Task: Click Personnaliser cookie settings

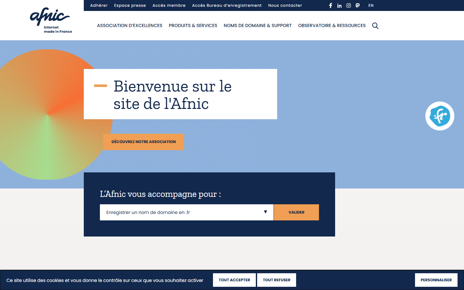Action: pos(436,280)
